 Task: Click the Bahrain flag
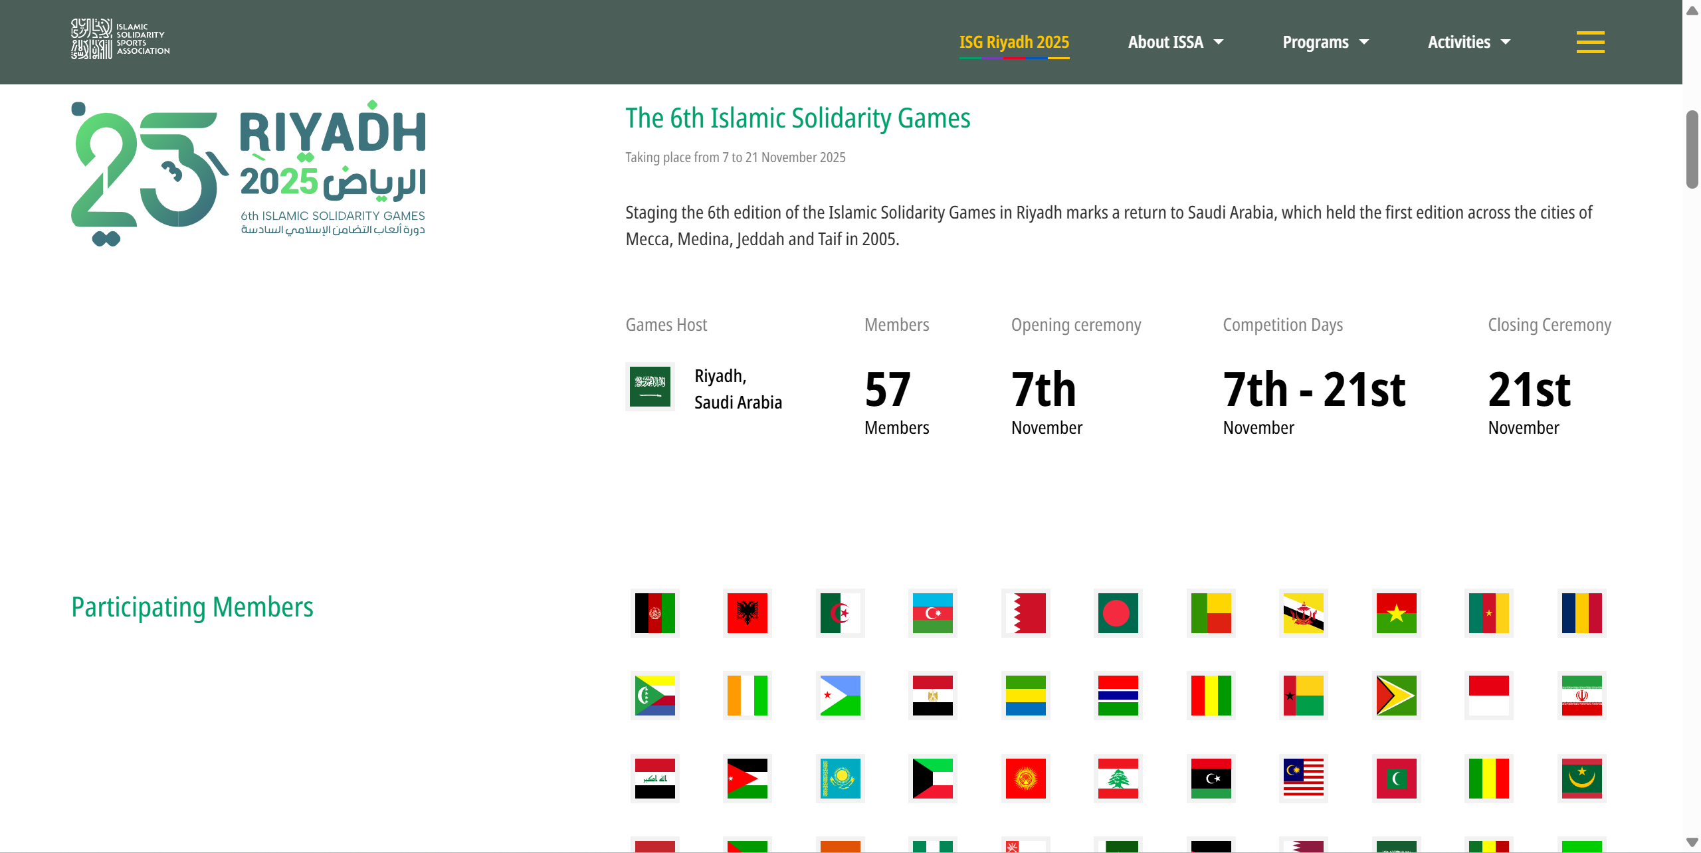pos(1025,613)
